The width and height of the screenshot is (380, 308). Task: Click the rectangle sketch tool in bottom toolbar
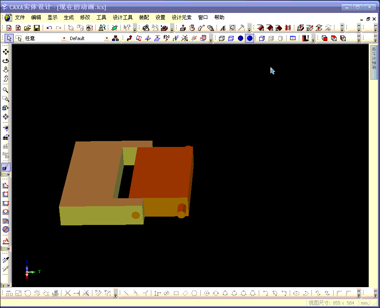[x=176, y=293]
